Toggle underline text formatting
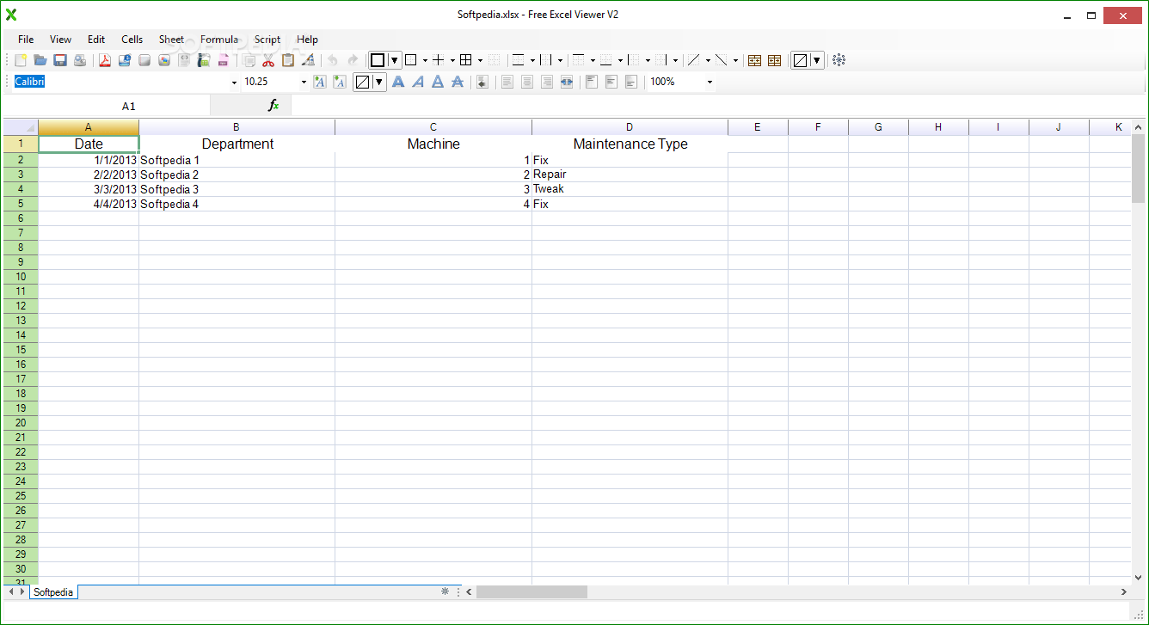Screen dimensions: 1149x625 coord(438,82)
